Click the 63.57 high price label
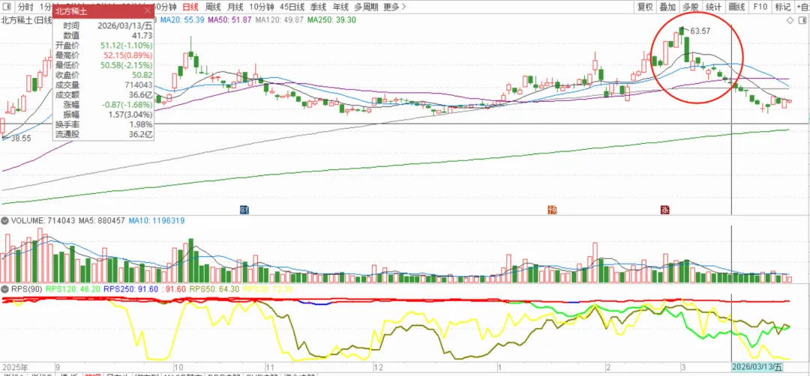Viewport: 810px width, 376px height. pyautogui.click(x=700, y=31)
